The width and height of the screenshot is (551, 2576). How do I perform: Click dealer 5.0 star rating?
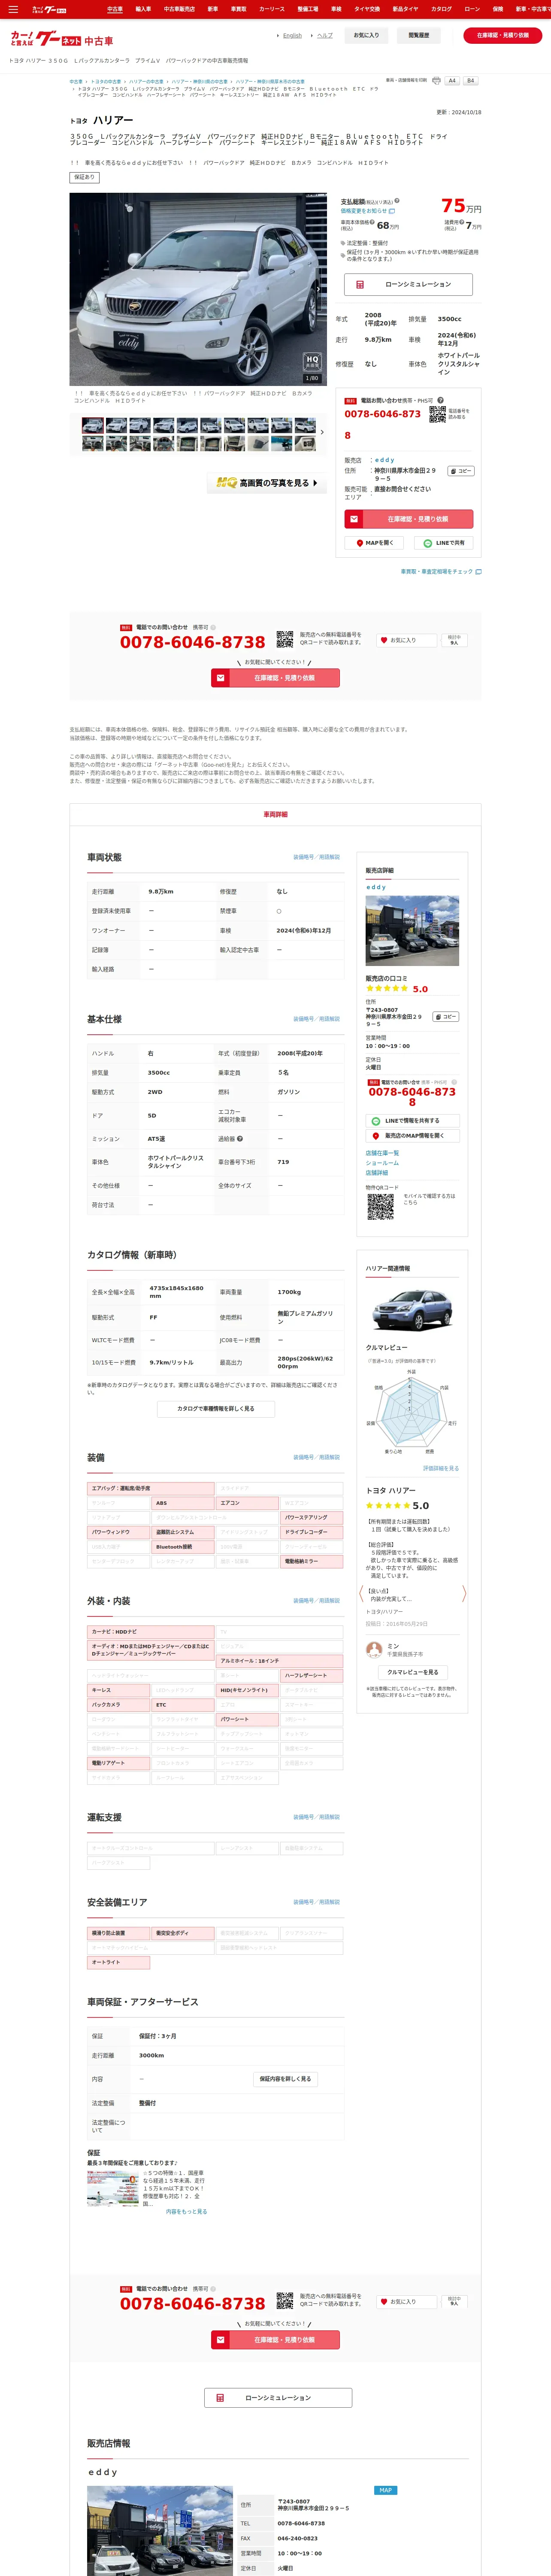point(397,989)
